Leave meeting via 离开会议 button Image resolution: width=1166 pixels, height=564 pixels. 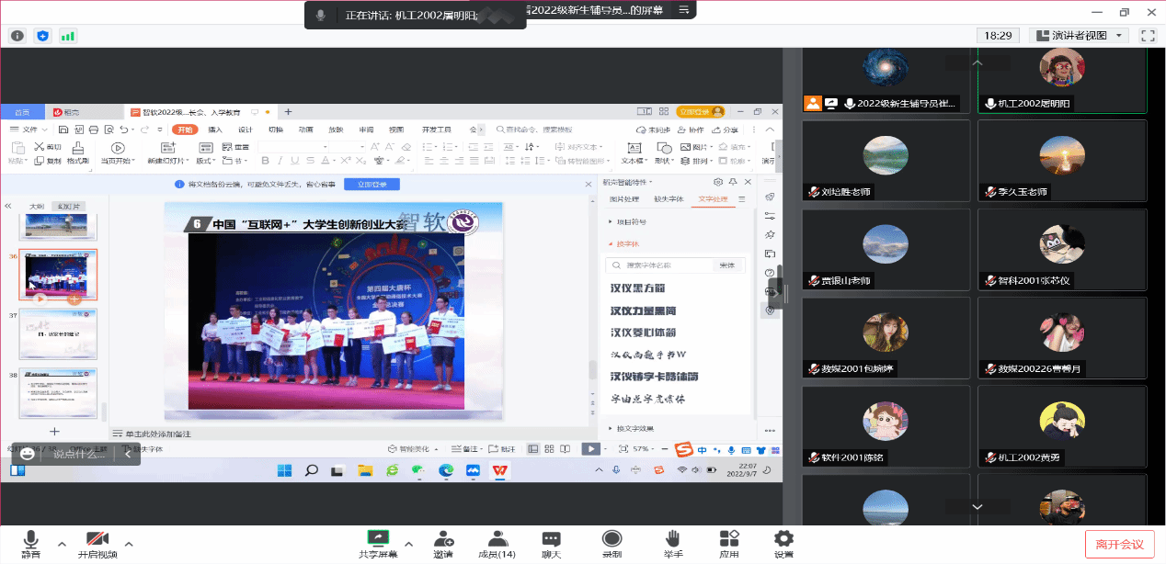tap(1119, 544)
